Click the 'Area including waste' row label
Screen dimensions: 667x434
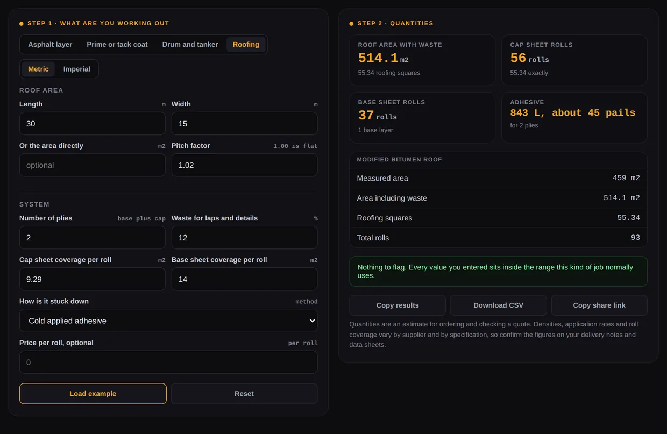(392, 198)
